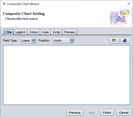The height and width of the screenshot is (117, 133).
Task: Click the Finish button
Action: [x=107, y=112]
